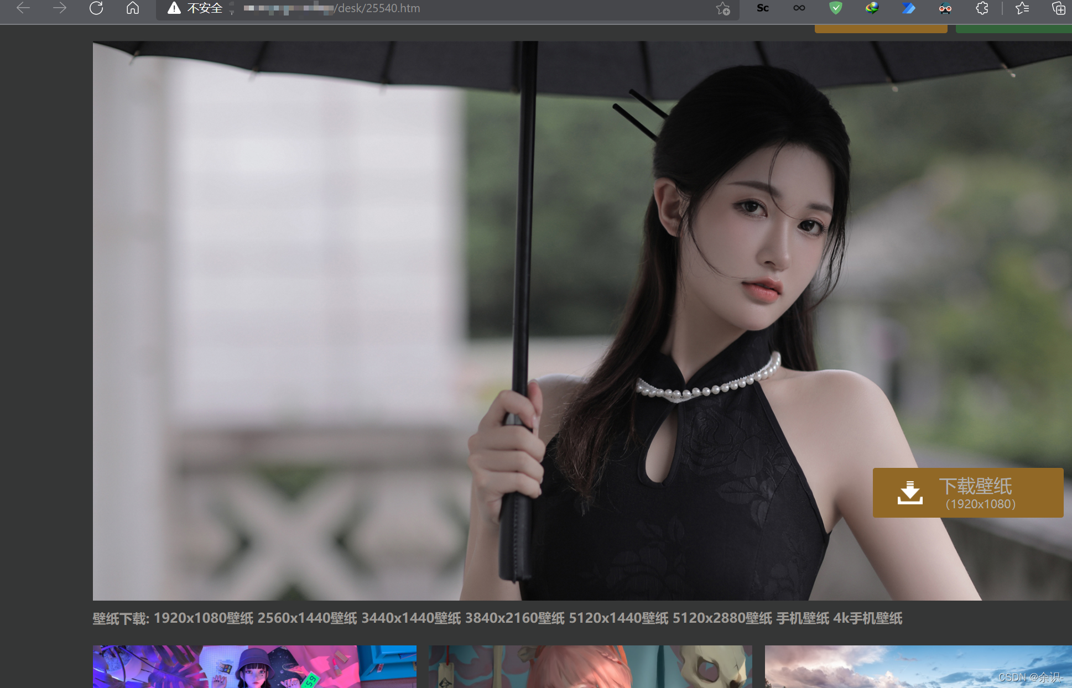Image resolution: width=1072 pixels, height=688 pixels.
Task: Open the infinity symbol extension
Action: 799,8
